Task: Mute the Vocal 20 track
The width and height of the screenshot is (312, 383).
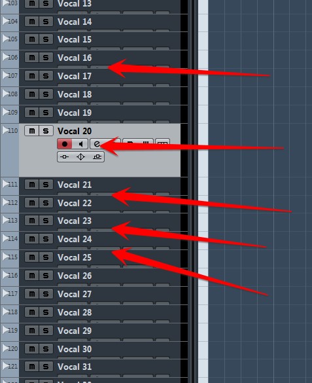Action: click(x=31, y=131)
